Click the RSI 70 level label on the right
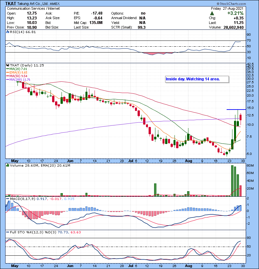Viewport: 259px width, 269px height. coord(249,41)
